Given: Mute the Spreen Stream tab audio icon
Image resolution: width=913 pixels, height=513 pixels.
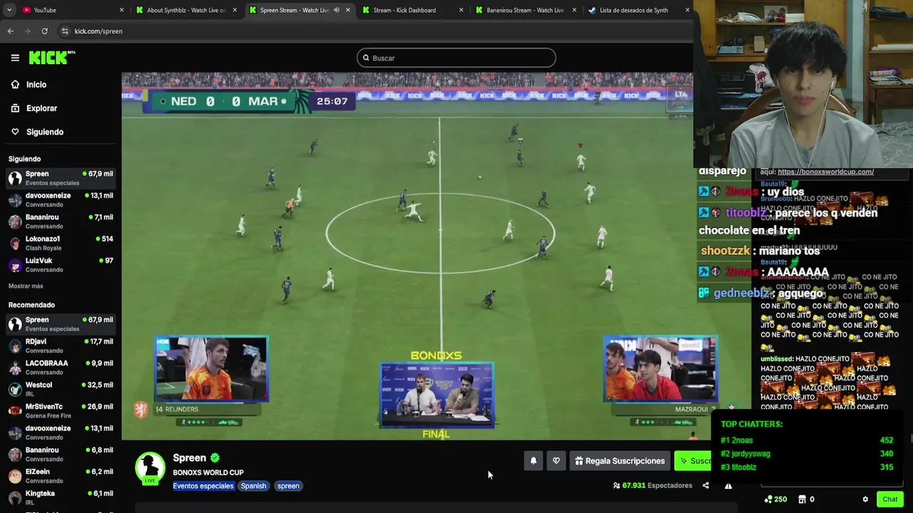Looking at the screenshot, I should [x=337, y=10].
